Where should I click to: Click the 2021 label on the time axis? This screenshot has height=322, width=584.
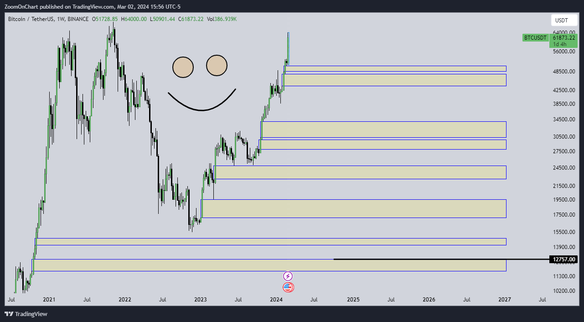tap(49, 300)
